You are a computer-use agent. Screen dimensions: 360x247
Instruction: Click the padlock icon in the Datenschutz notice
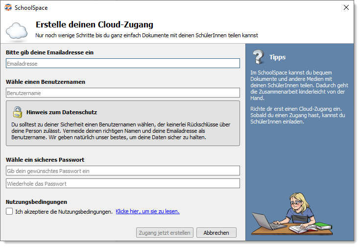coord(18,112)
